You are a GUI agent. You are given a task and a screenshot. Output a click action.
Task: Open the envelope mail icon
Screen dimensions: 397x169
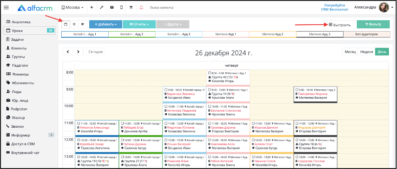click(x=112, y=8)
